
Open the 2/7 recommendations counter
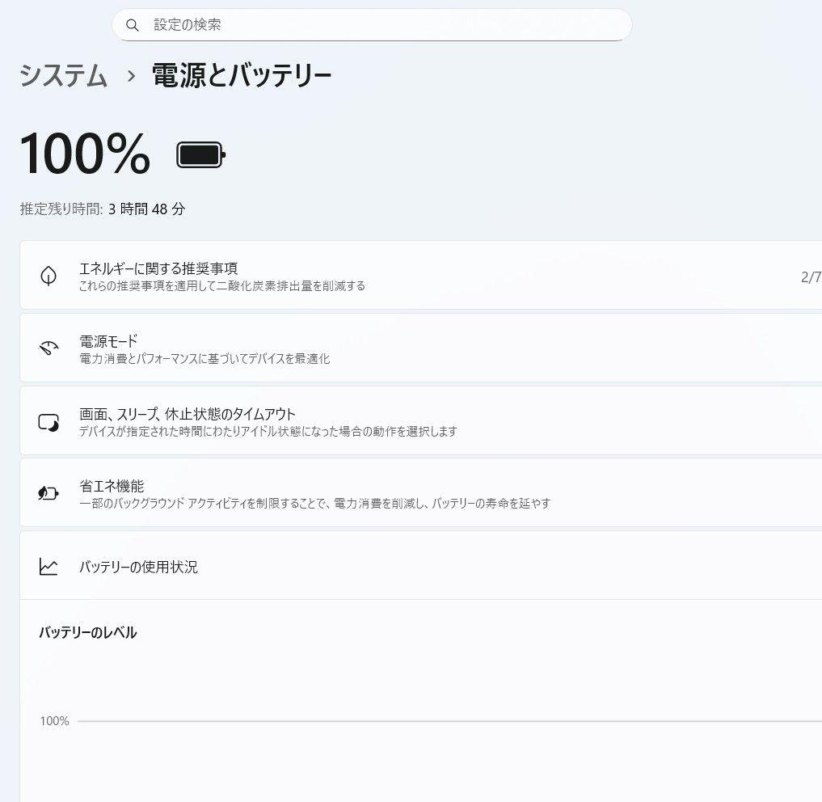point(812,276)
